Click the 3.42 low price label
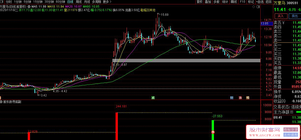This screenshot has height=140, width=301. point(44,95)
